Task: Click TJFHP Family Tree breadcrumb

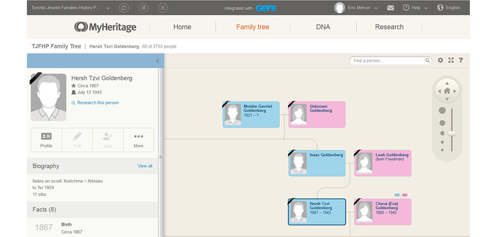Action: [56, 46]
